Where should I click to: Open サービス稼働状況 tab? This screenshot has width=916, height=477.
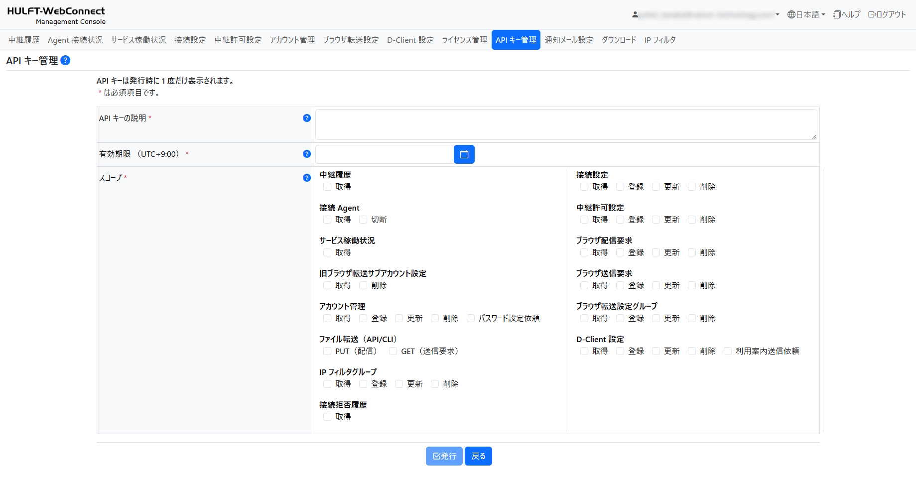138,40
